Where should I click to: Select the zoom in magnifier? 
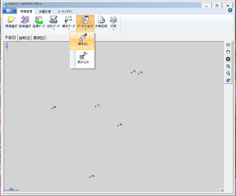(x=228, y=66)
